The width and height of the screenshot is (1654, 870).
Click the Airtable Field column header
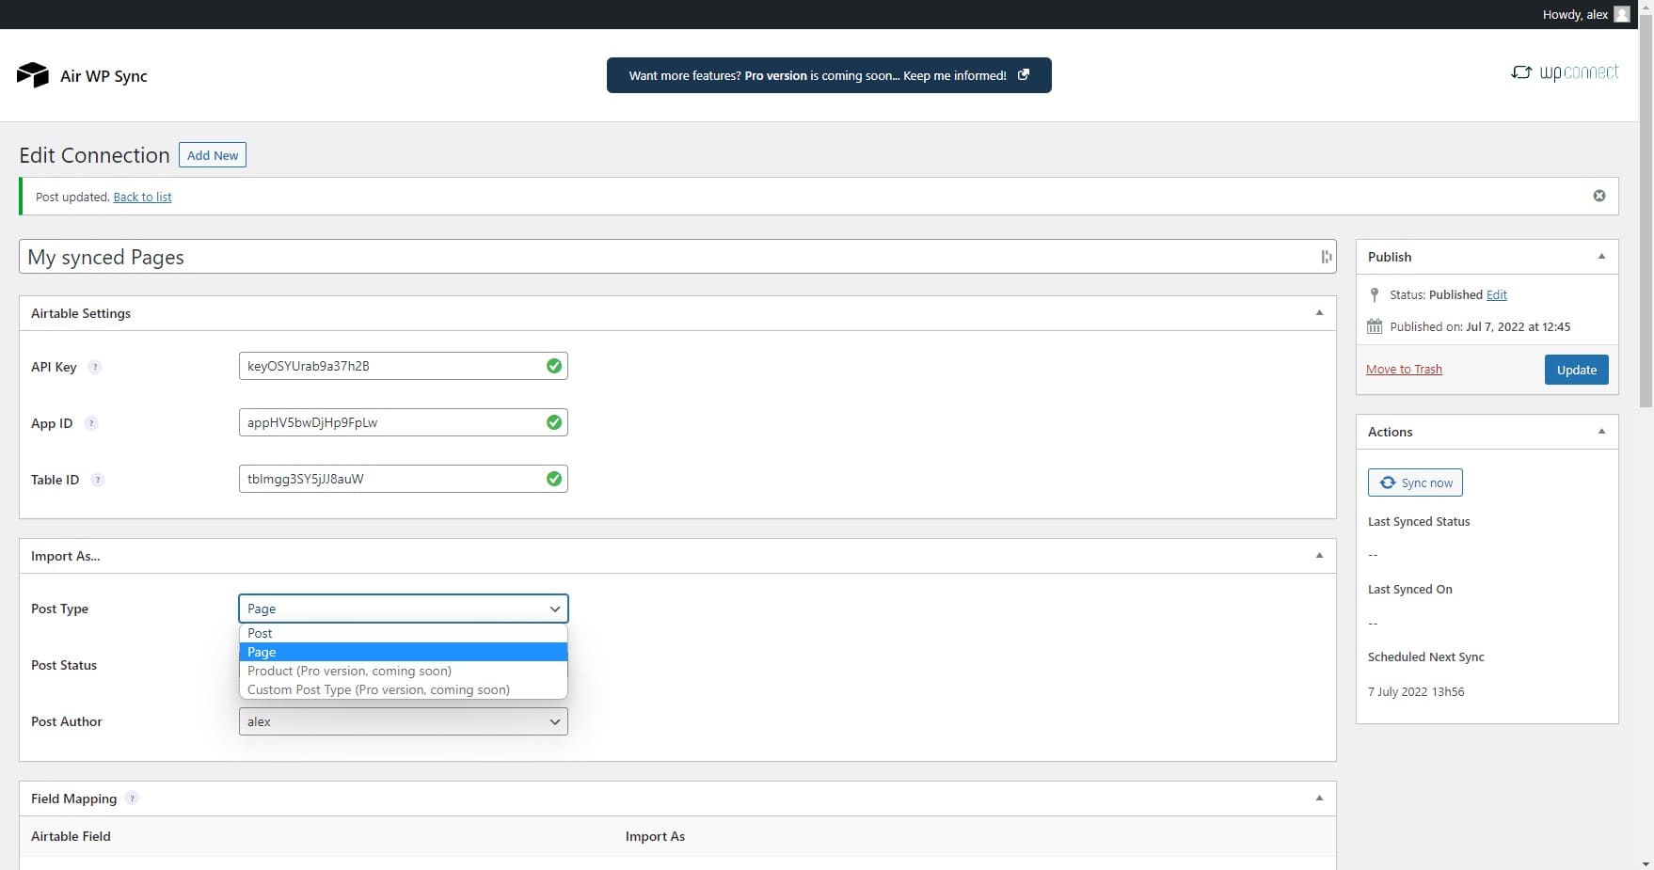click(71, 836)
